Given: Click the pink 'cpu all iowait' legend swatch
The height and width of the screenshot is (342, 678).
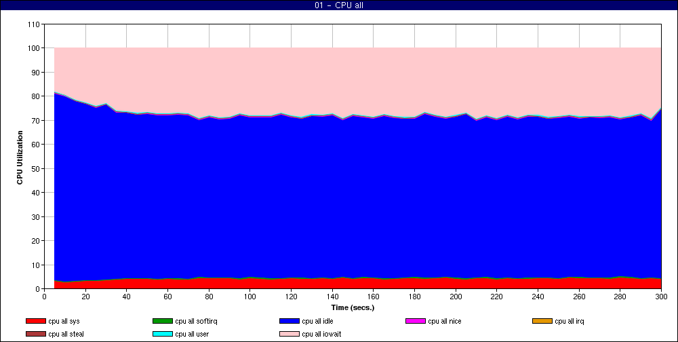Looking at the screenshot, I should [290, 334].
